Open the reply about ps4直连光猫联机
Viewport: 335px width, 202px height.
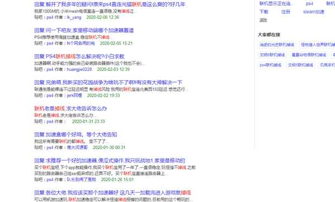[x=109, y=4]
